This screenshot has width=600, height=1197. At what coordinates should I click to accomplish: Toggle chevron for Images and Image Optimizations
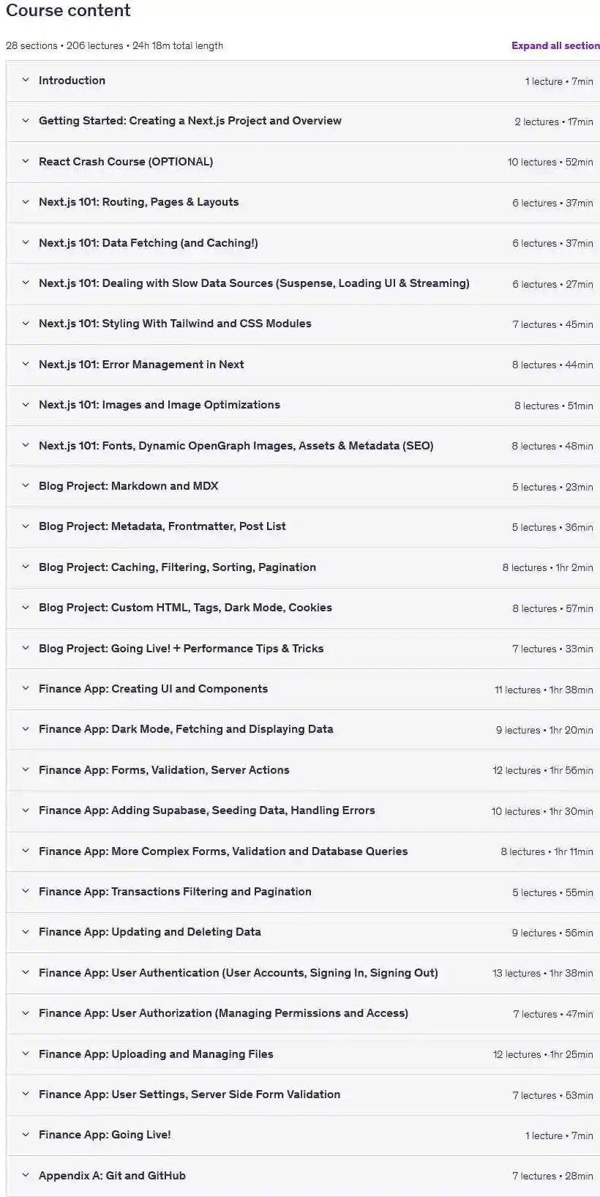click(x=26, y=405)
